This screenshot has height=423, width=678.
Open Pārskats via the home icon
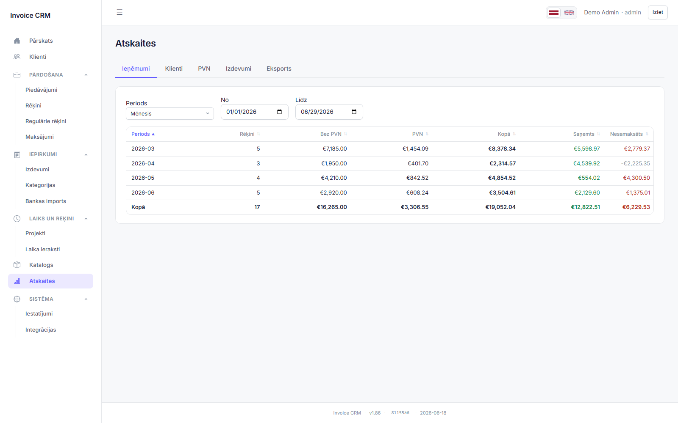coord(17,41)
